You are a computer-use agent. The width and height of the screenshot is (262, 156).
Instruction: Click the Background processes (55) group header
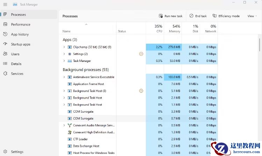coord(86,70)
